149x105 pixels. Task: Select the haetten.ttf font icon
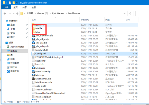[33, 61]
